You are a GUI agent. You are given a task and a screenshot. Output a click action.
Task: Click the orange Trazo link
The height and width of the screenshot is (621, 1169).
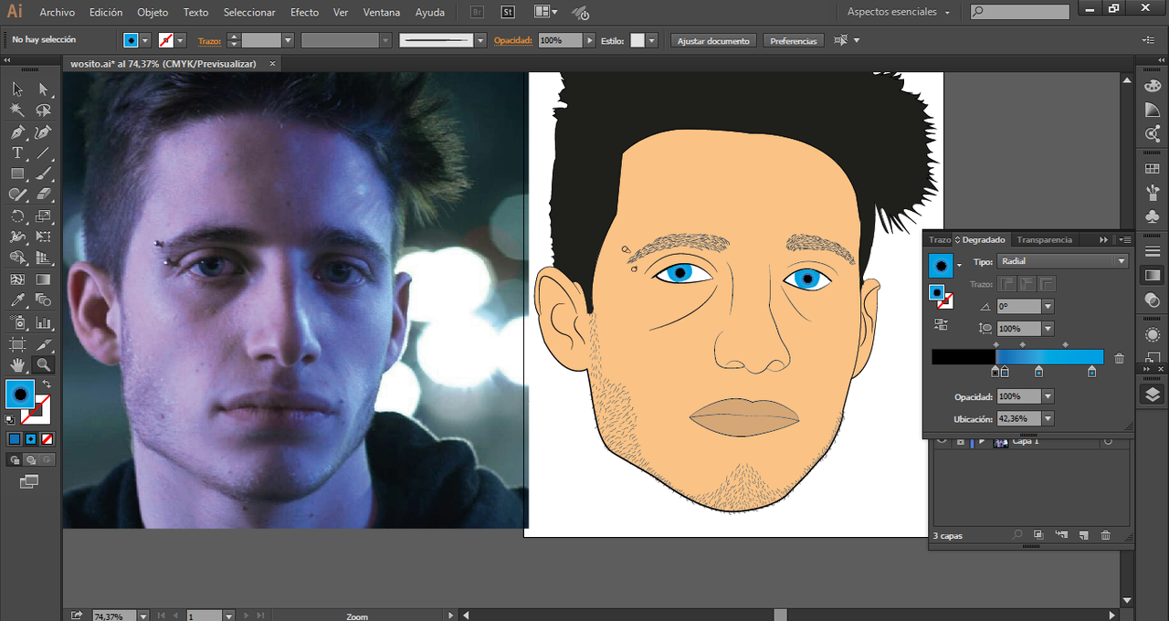pos(209,40)
